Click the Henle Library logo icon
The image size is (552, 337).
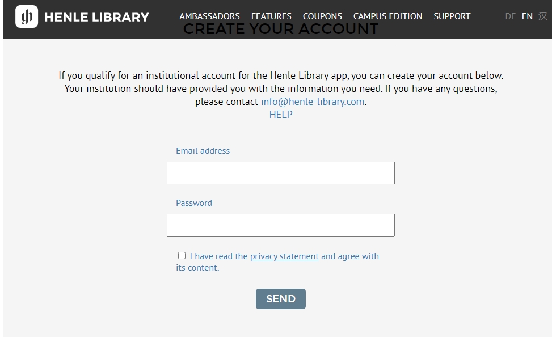tap(27, 16)
